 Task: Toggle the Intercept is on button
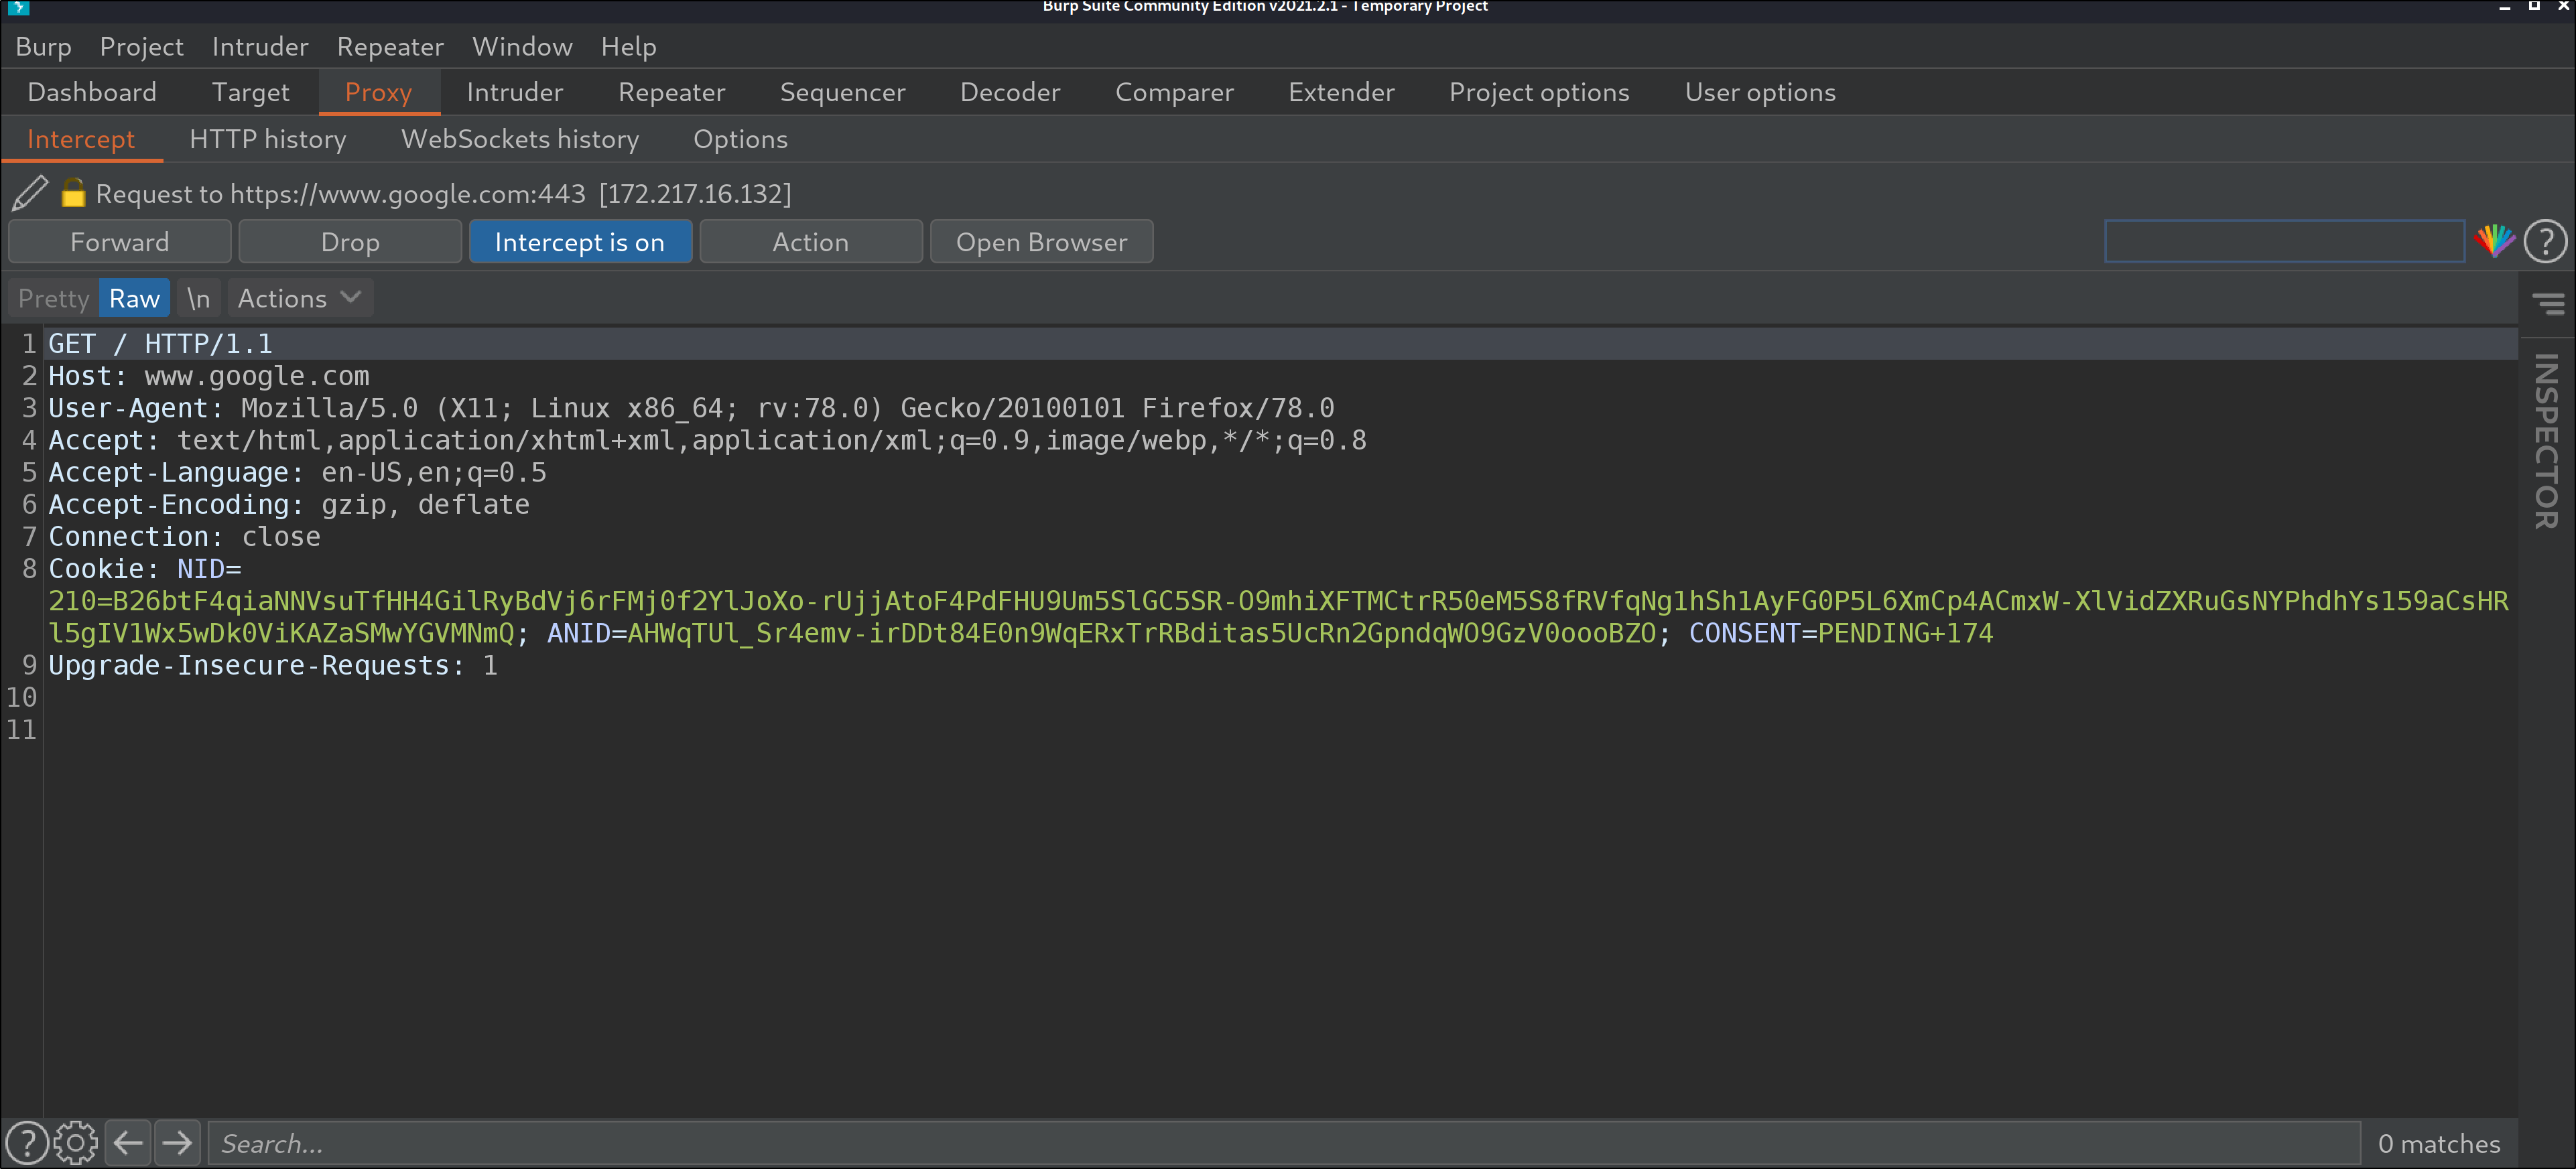pyautogui.click(x=580, y=242)
